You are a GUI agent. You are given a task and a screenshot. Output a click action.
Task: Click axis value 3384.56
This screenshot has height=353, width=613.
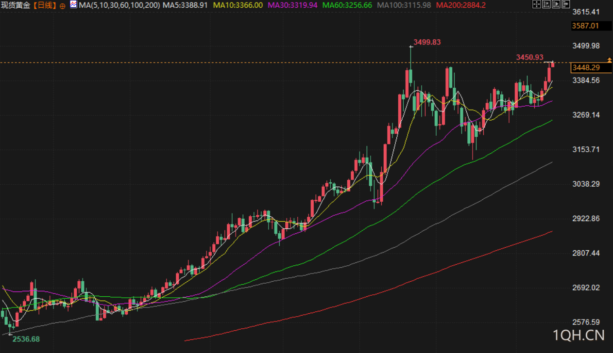point(586,80)
